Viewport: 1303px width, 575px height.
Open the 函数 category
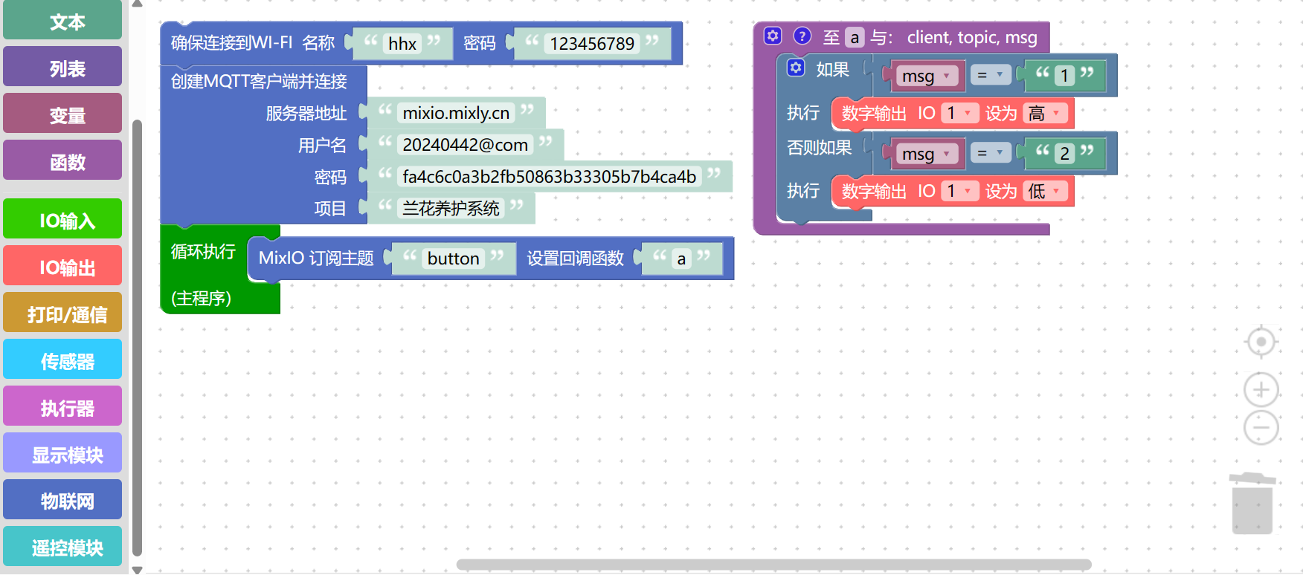click(62, 160)
